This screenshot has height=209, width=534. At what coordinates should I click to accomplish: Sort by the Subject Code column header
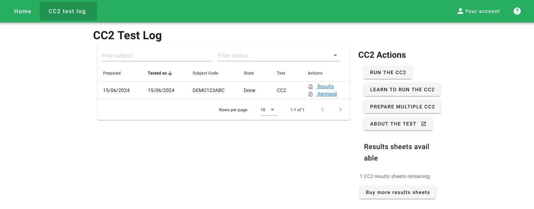[205, 73]
